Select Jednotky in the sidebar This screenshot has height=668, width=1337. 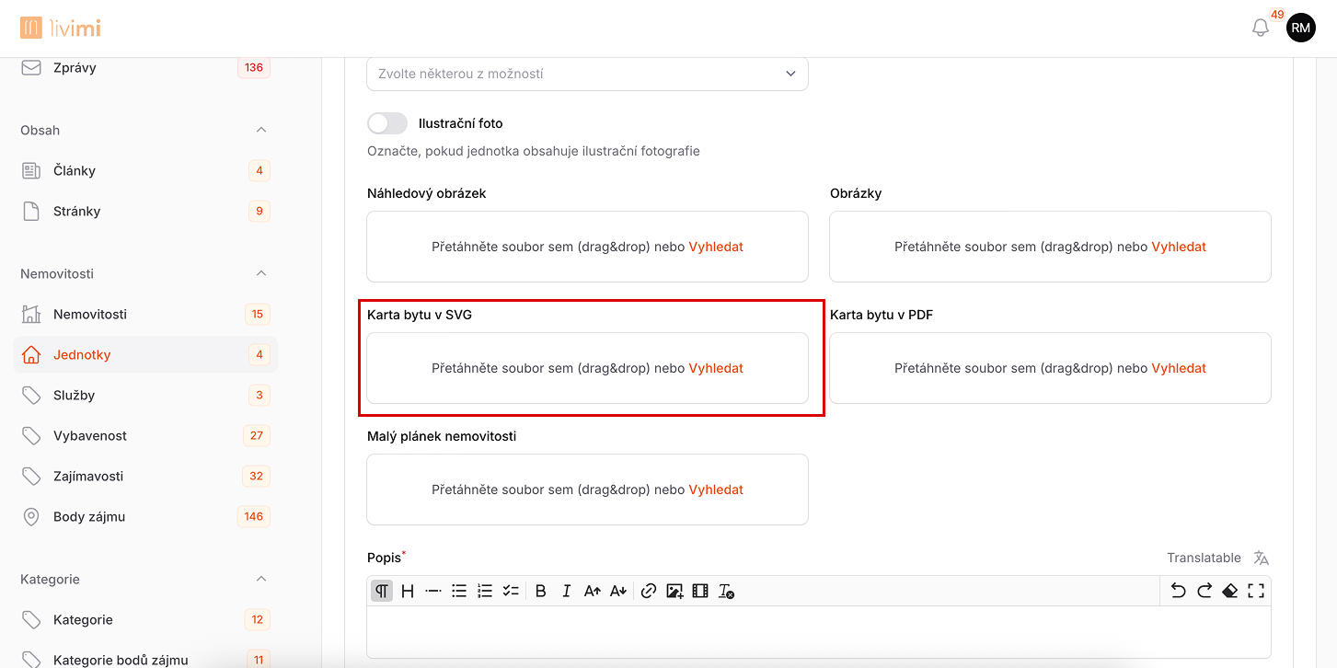145,354
